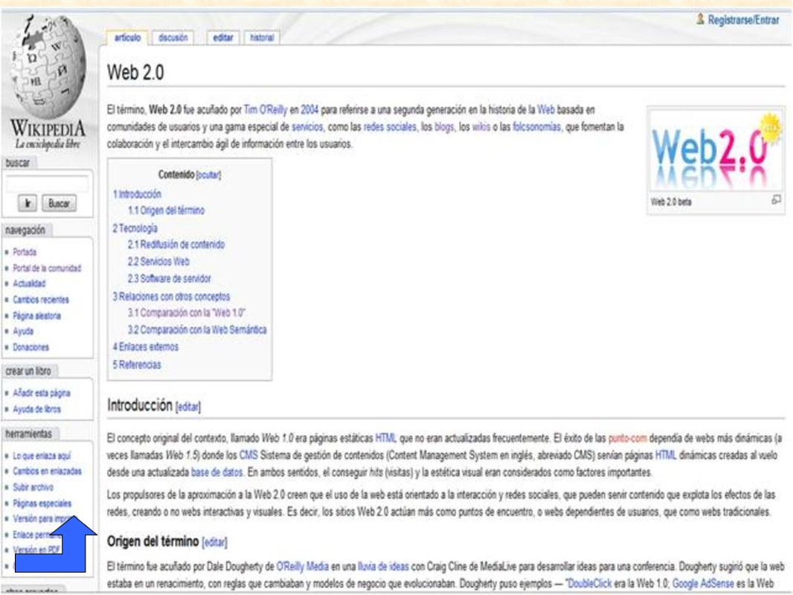Edit the Introducción section
The image size is (793, 595).
188,406
